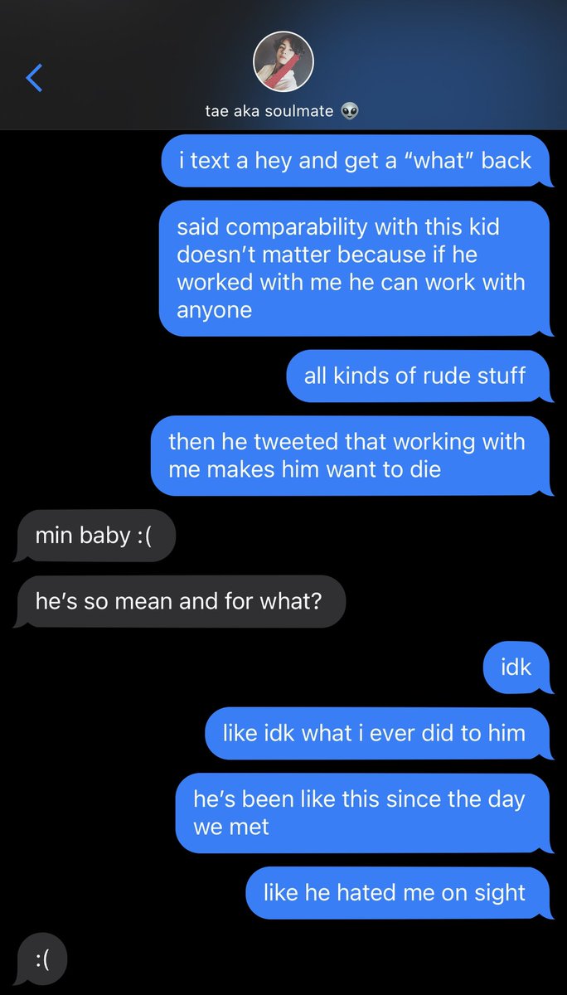Open contact name tae aka soulmate

tap(269, 110)
